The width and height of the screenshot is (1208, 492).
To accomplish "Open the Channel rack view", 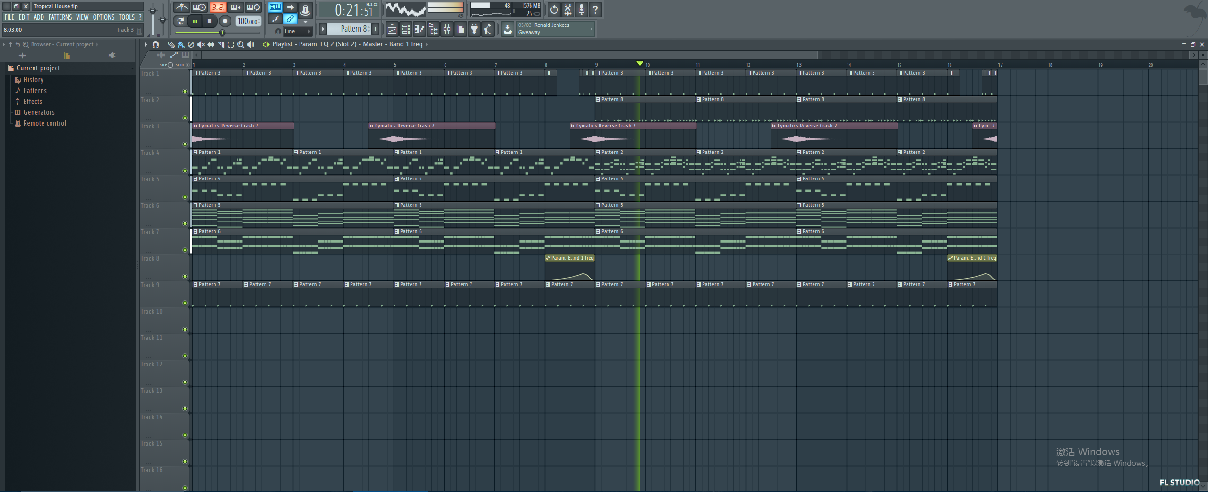I will click(405, 29).
